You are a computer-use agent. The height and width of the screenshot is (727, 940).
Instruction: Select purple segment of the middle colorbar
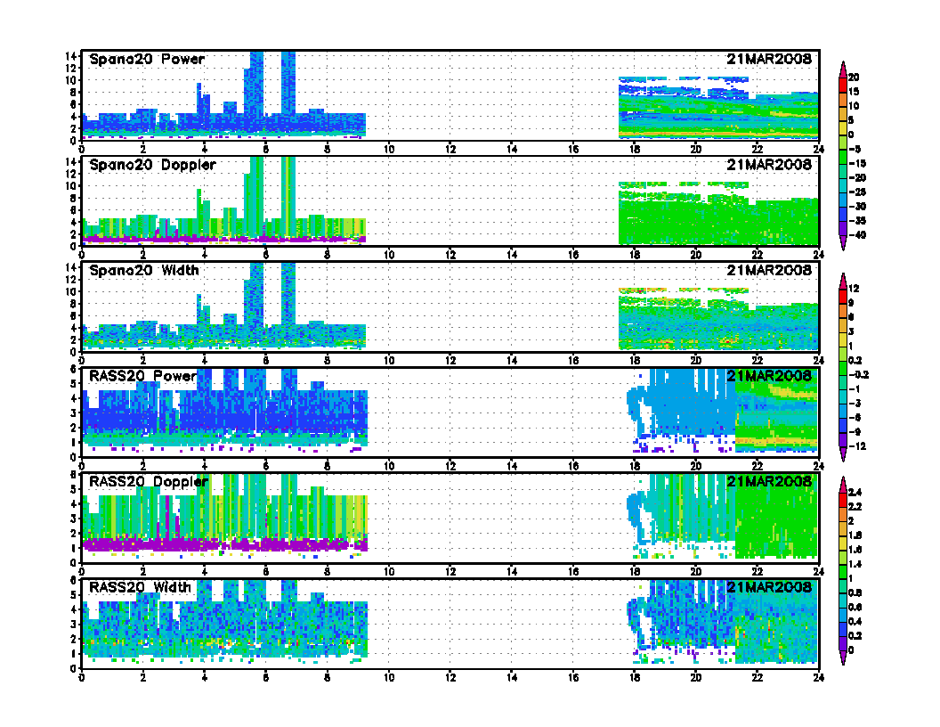point(843,439)
